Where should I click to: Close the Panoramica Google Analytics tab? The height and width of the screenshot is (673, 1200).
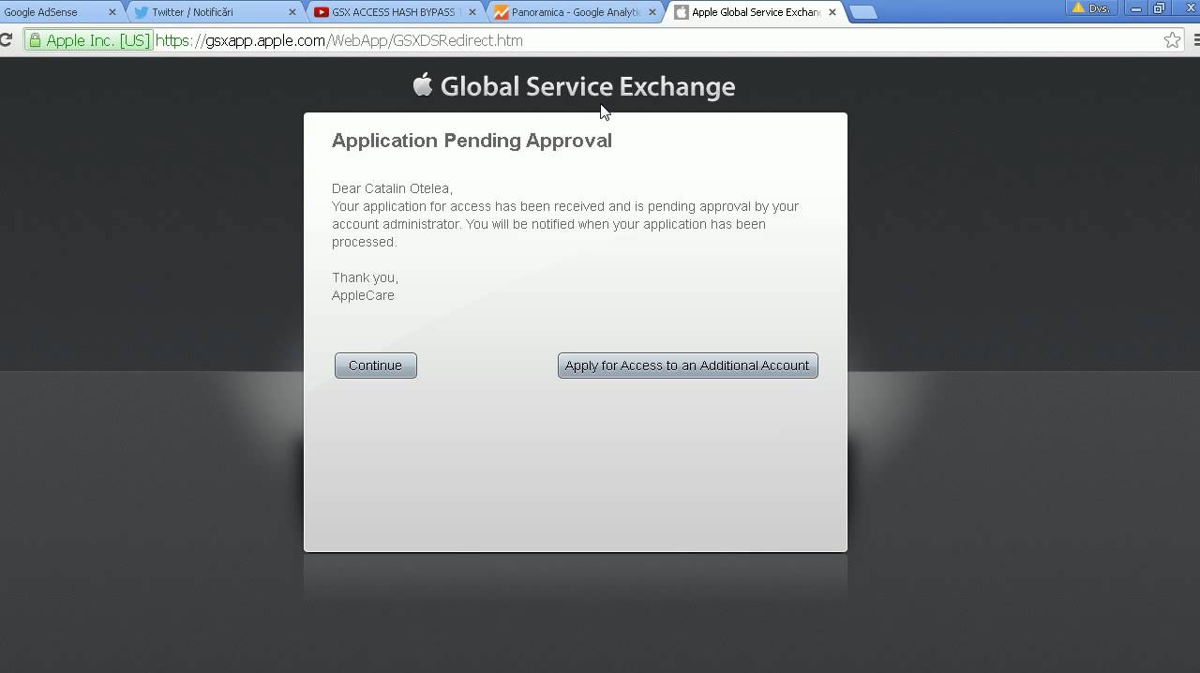(652, 12)
